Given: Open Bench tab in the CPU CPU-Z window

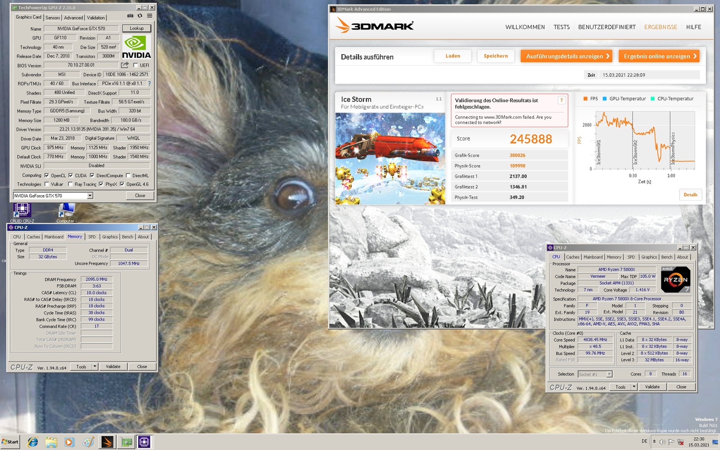Looking at the screenshot, I should click(x=667, y=257).
